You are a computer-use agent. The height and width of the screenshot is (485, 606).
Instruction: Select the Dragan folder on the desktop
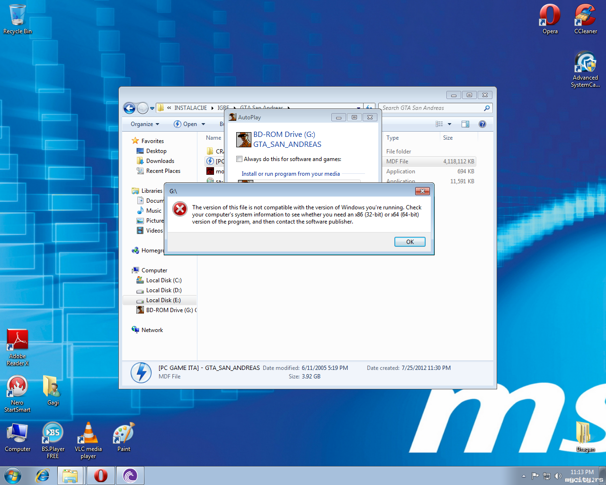(586, 437)
